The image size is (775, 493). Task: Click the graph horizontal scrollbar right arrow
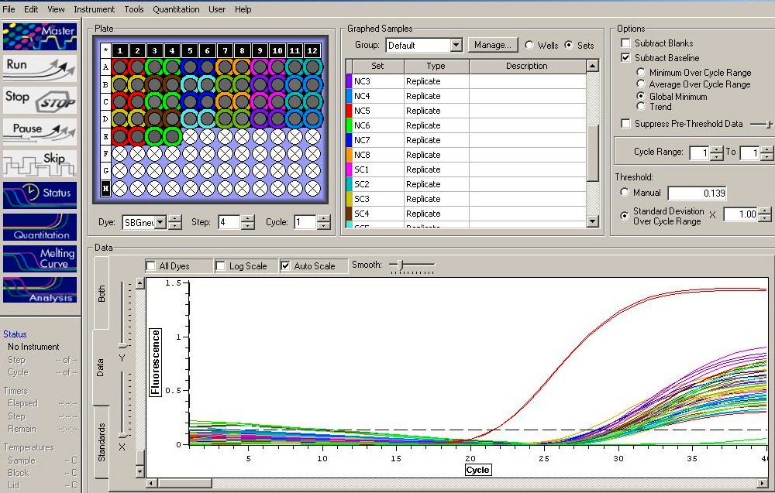(764, 483)
